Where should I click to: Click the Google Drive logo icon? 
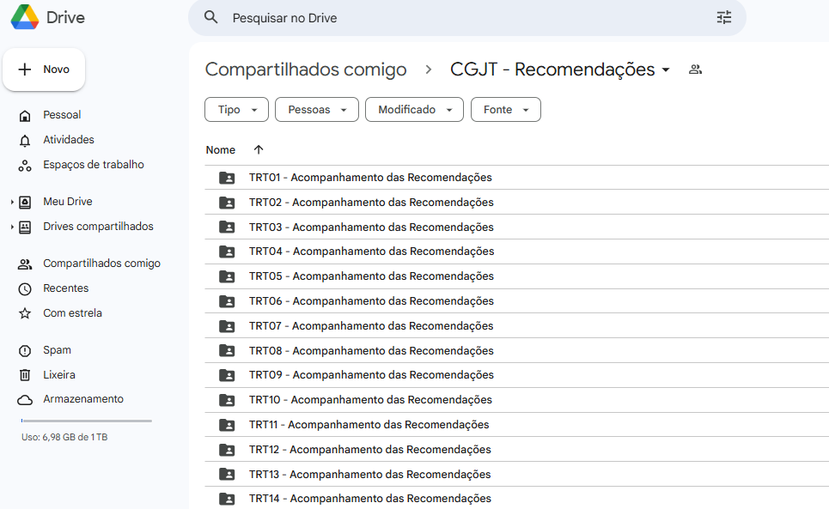pyautogui.click(x=24, y=18)
